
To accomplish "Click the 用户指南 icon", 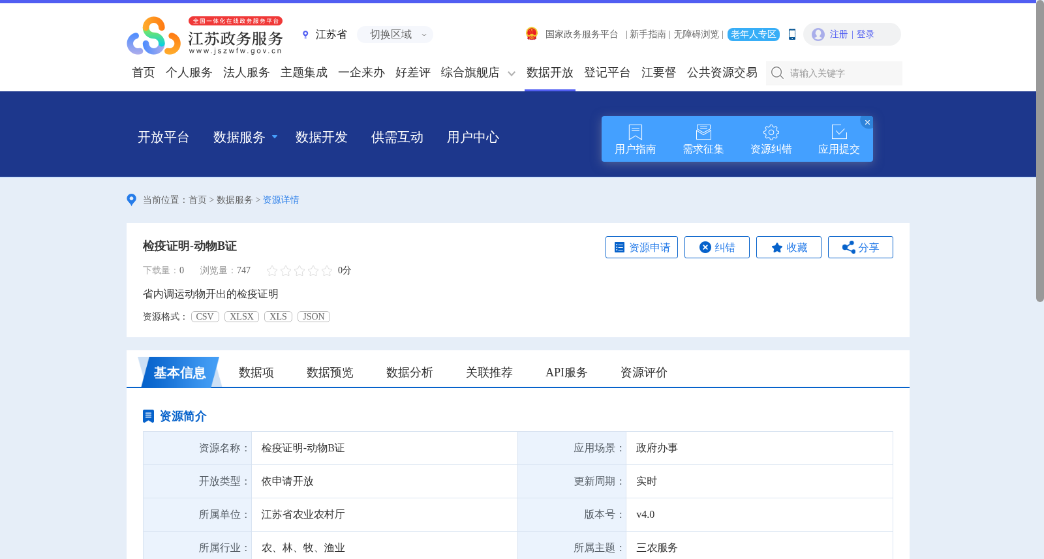I will pyautogui.click(x=636, y=132).
